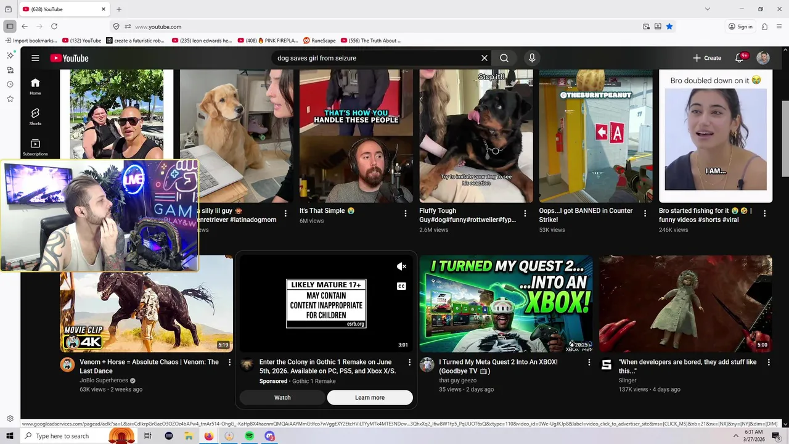Viewport: 789px width, 444px height.
Task: Open the Rottweiler "Fluffy Tough Guy" short
Action: [476, 136]
